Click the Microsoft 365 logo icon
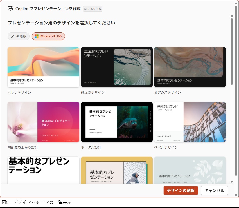Screen dimensions: 239x208 pos(37,36)
